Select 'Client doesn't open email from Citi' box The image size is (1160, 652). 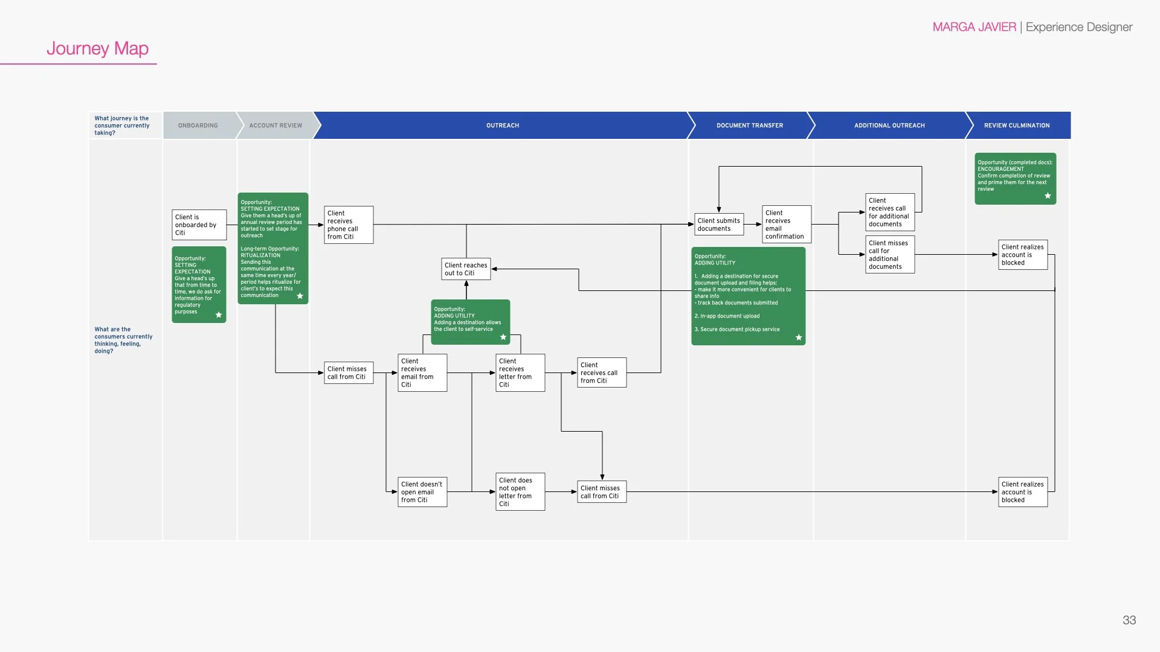[422, 492]
